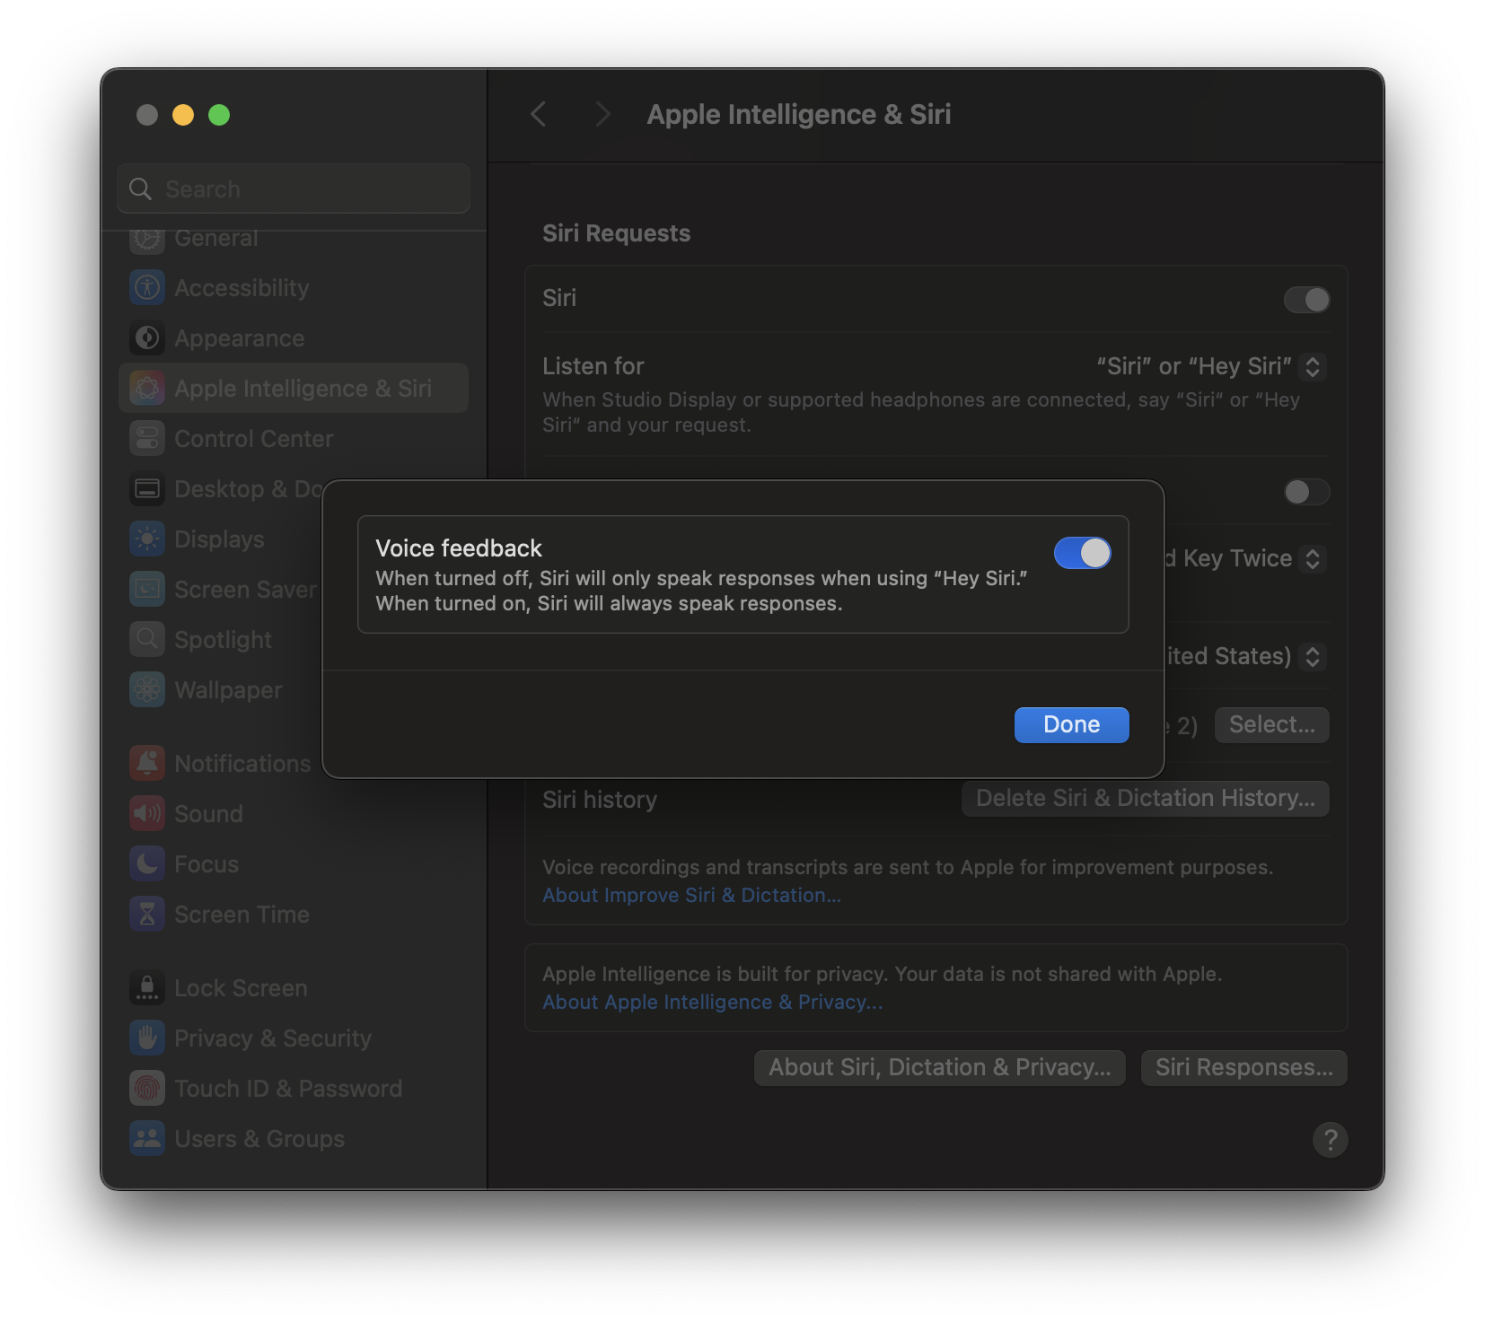Open About Apple Intelligence & Privacy link
This screenshot has height=1323, width=1485.
[x=712, y=1002]
